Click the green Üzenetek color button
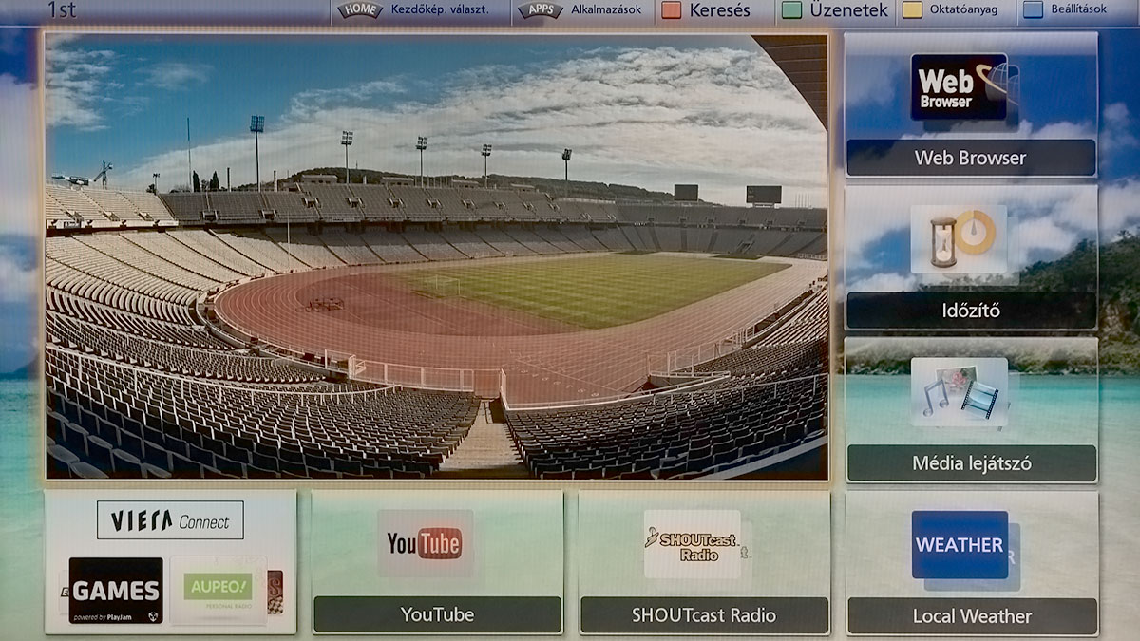This screenshot has height=641, width=1140. (x=836, y=10)
